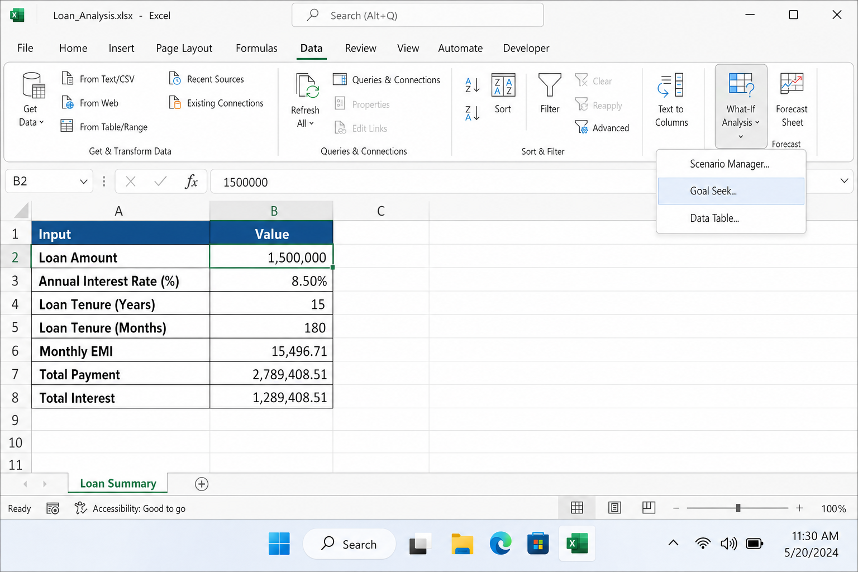Open Existing Connections
Viewport: 858px width, 572px height.
[x=216, y=103]
